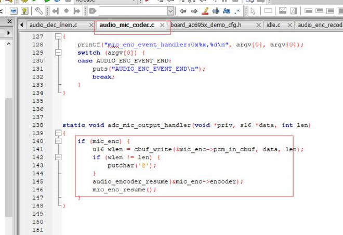
Task: Open the yellow question mark help icon
Action: [x=24, y=11]
